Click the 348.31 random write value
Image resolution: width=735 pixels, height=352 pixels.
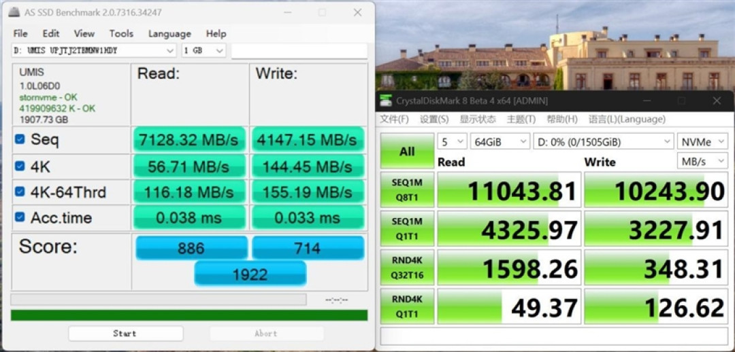click(656, 268)
